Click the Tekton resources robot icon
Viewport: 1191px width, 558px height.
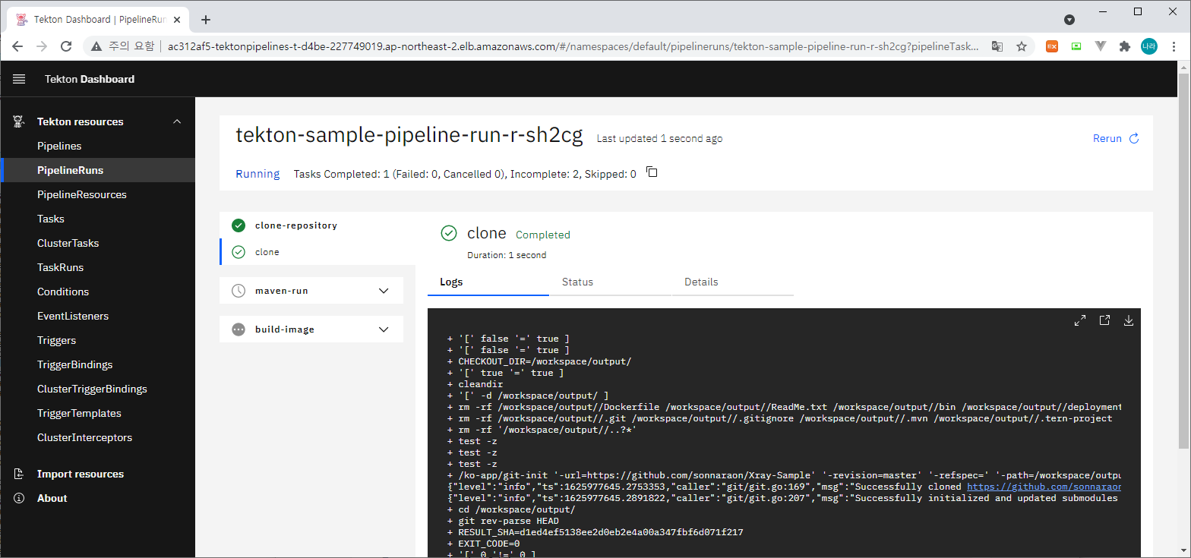click(x=18, y=121)
